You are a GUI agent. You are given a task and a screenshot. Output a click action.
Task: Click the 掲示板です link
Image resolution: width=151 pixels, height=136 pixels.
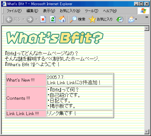click(63, 106)
